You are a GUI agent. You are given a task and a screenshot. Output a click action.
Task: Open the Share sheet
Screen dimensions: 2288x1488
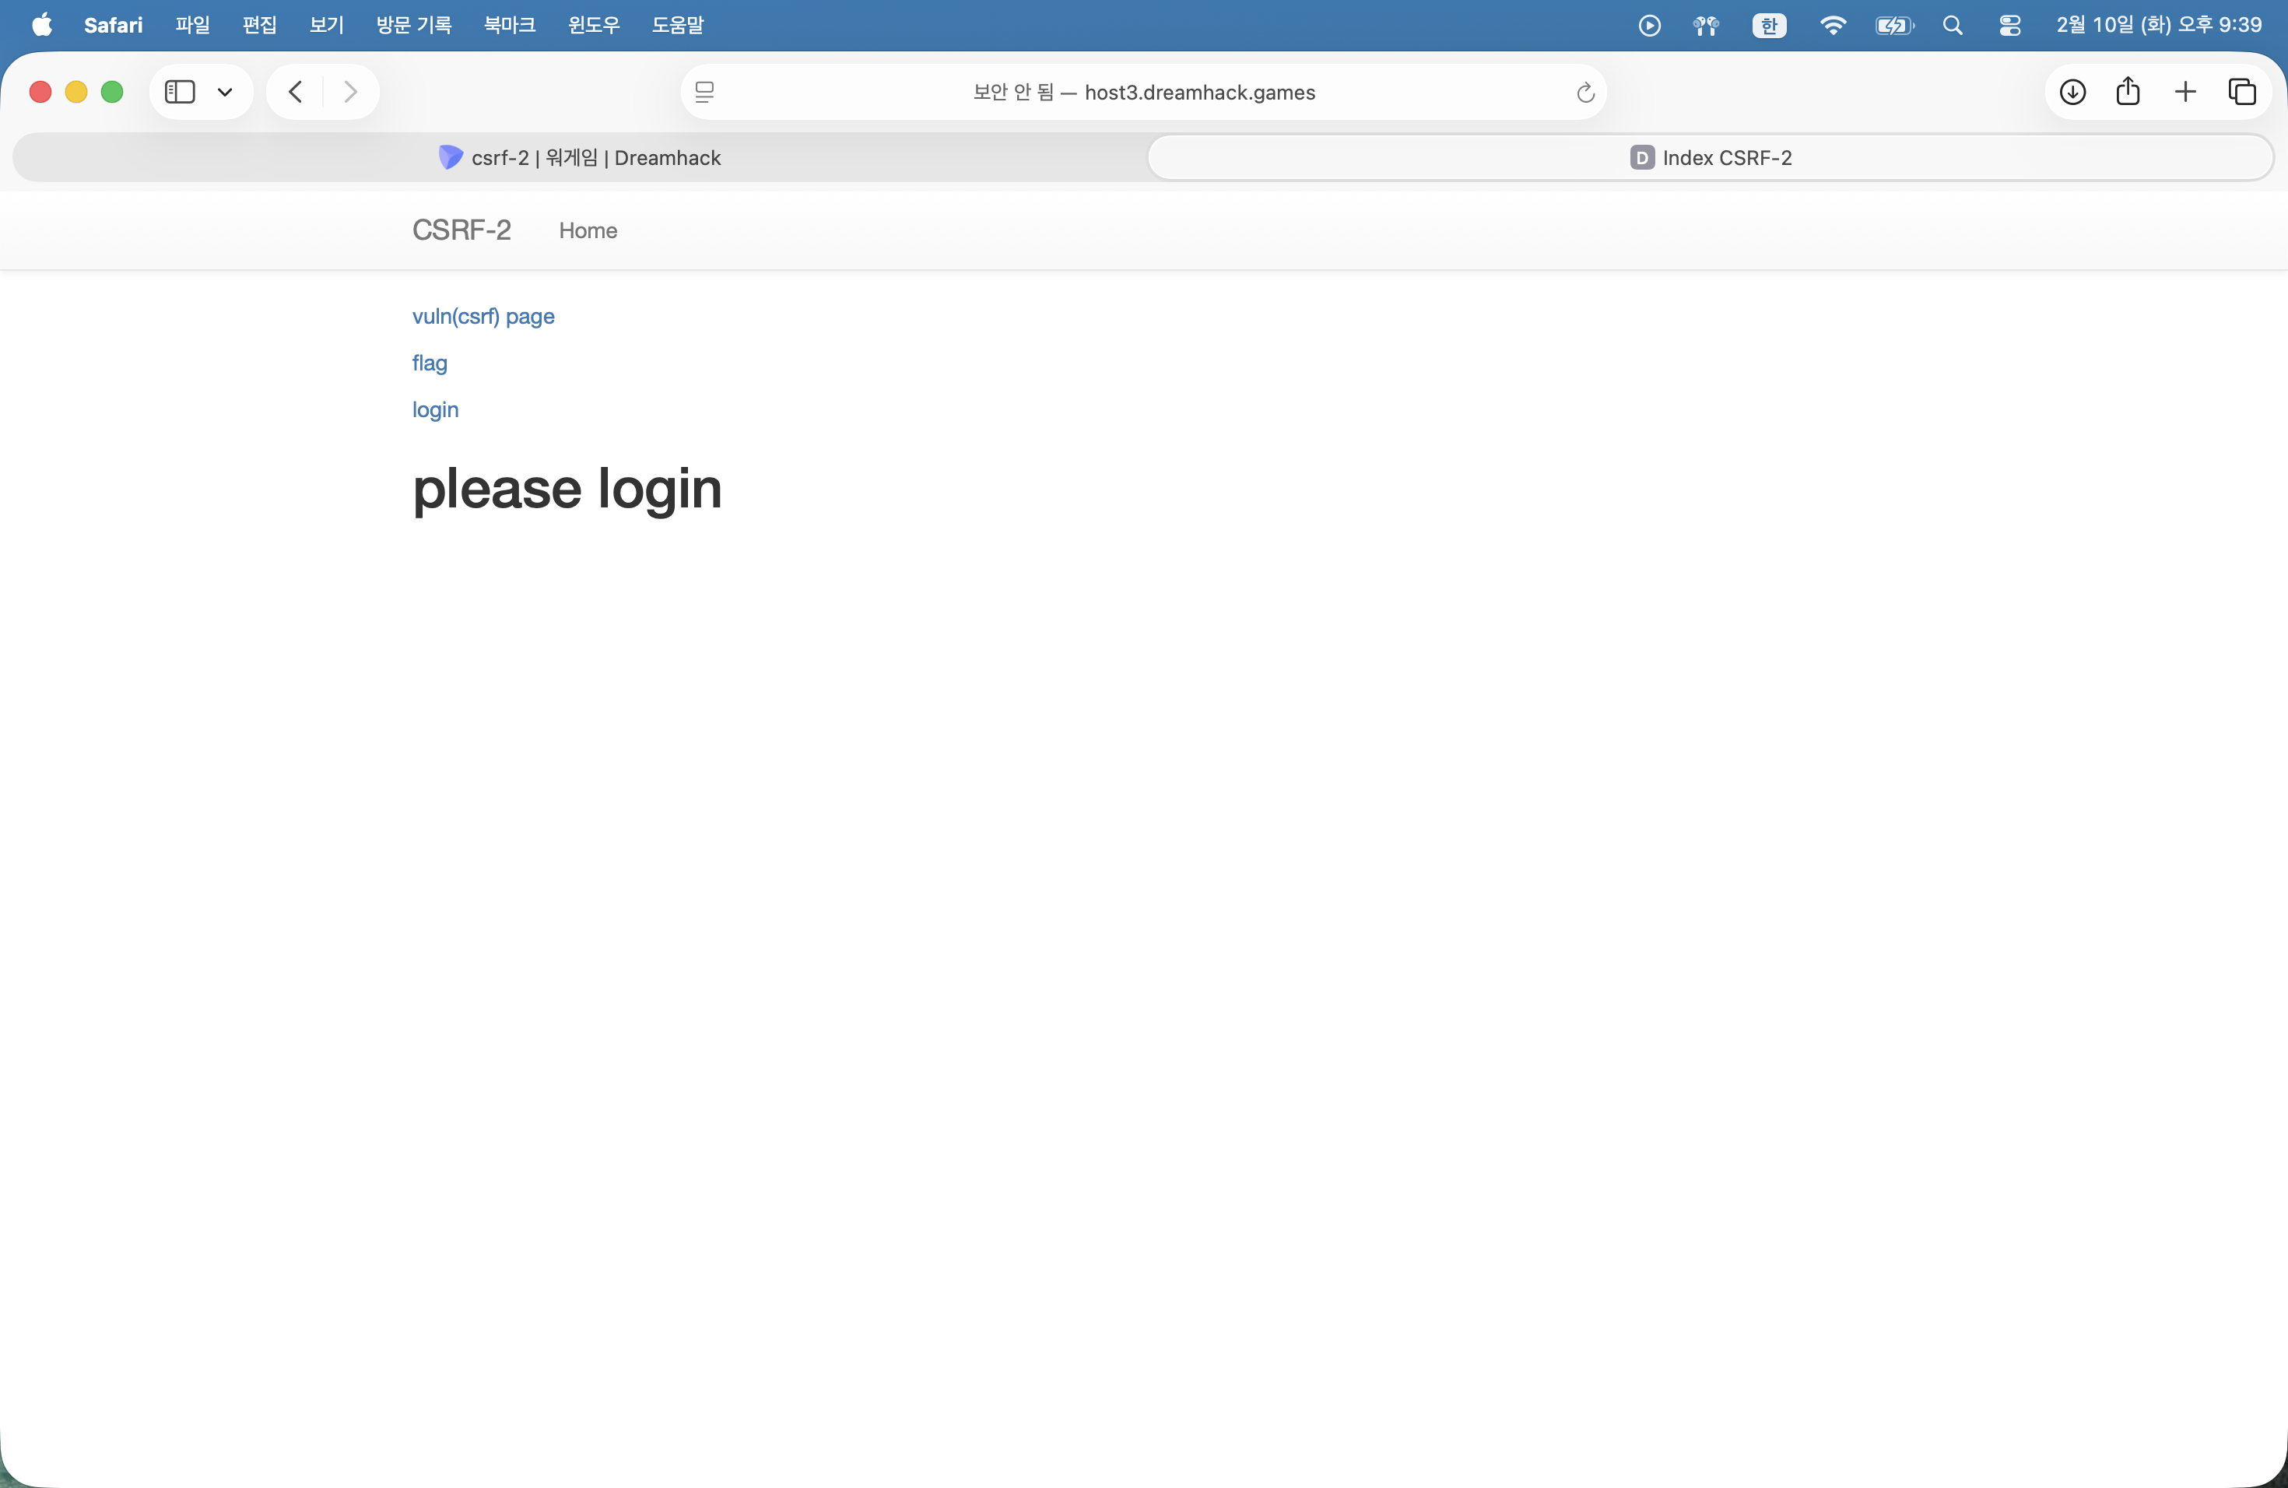pos(2128,93)
